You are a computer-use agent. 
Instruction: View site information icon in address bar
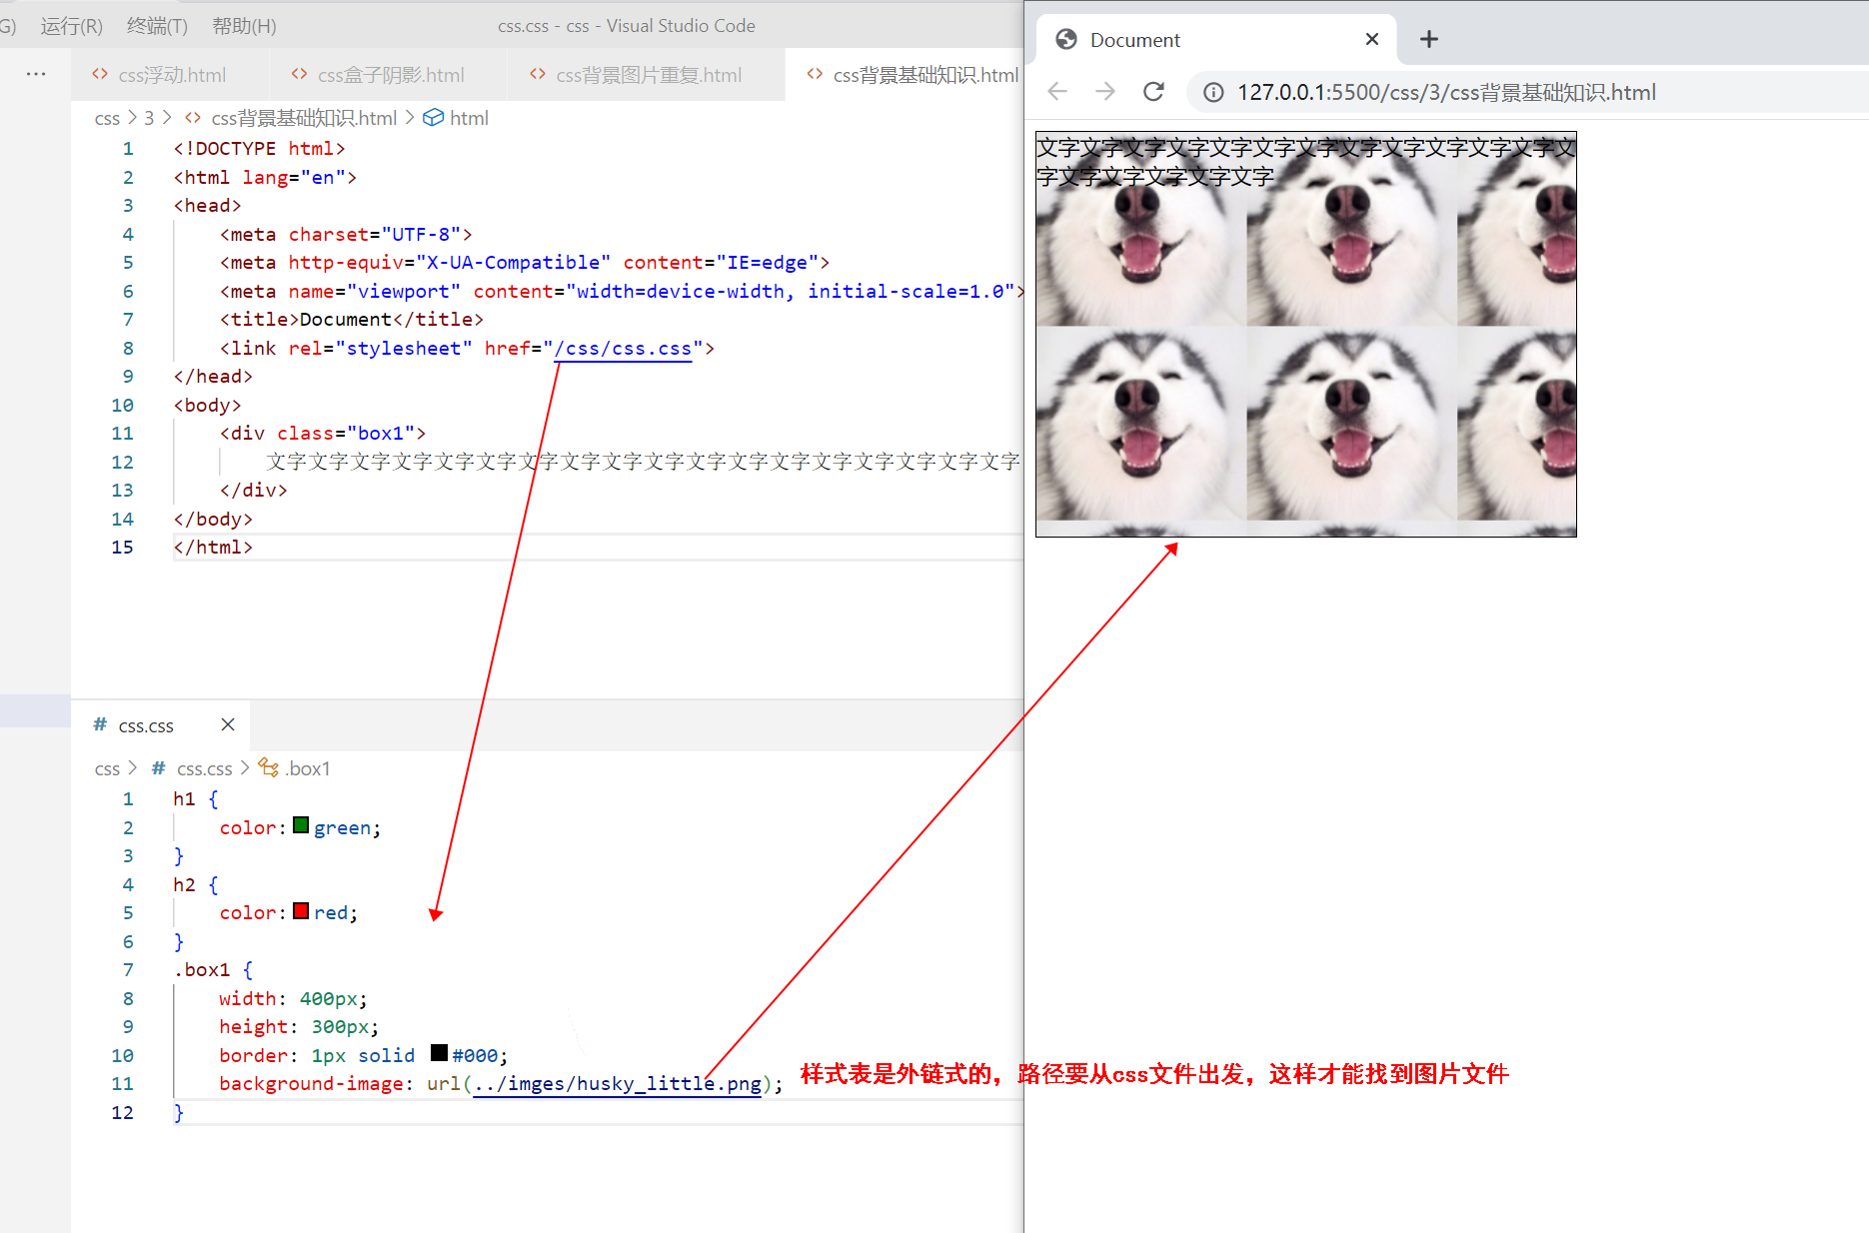1213,93
